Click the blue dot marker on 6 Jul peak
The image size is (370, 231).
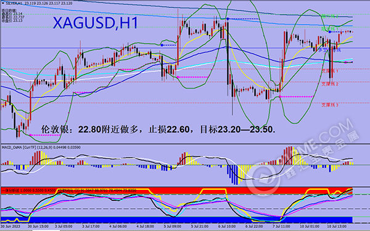point(228,18)
